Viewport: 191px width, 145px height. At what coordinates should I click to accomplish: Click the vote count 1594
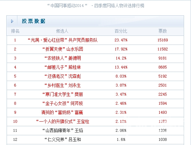(162, 103)
